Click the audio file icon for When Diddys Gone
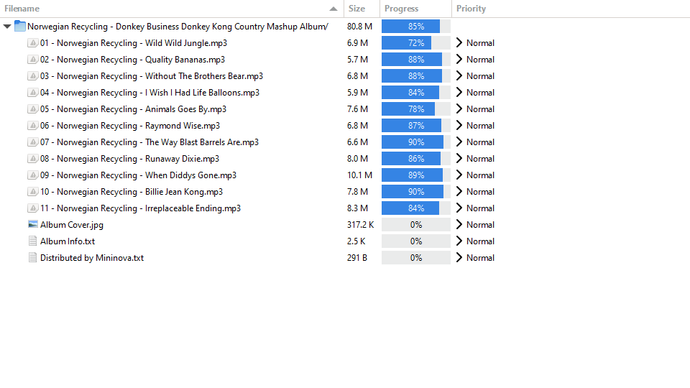Screen dimensions: 690x388 [x=32, y=175]
